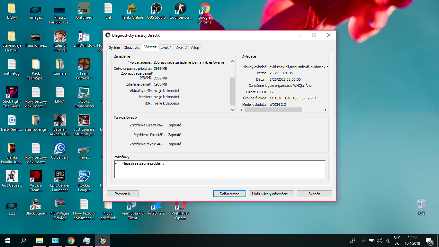Select the Staré údaje Firefoxu folder
Screen dimensions: 439x247
[12, 41]
